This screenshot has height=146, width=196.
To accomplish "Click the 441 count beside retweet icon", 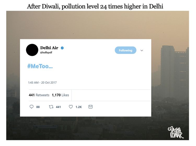I will coord(58,107).
